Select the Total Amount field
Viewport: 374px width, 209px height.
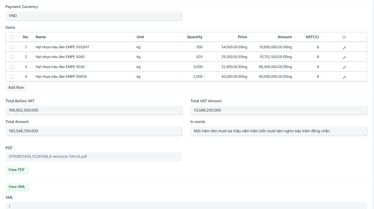94,131
